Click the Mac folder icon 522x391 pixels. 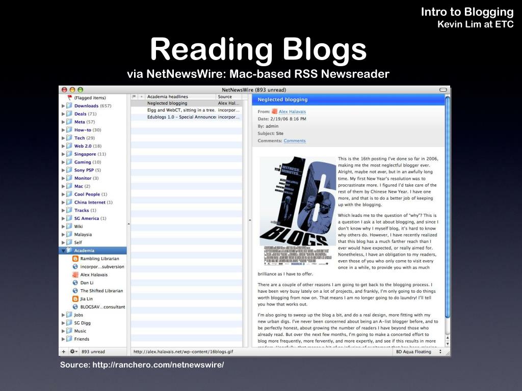(x=69, y=186)
